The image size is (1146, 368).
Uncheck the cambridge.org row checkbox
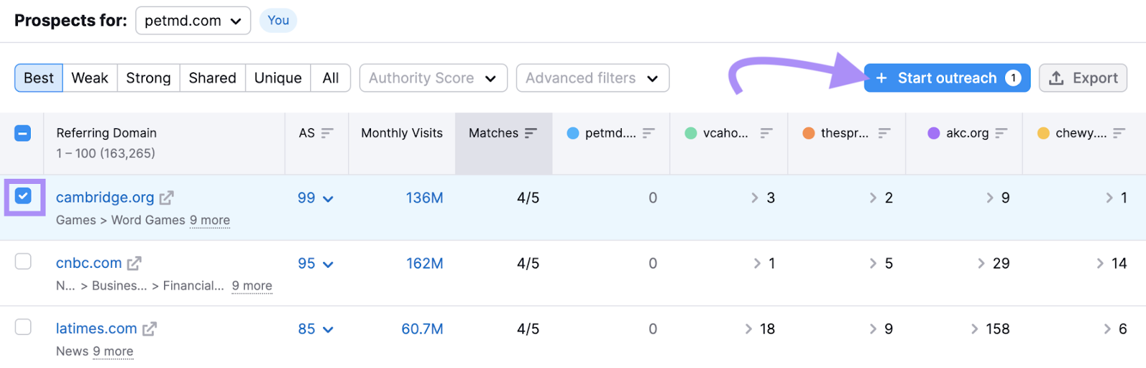click(x=23, y=196)
